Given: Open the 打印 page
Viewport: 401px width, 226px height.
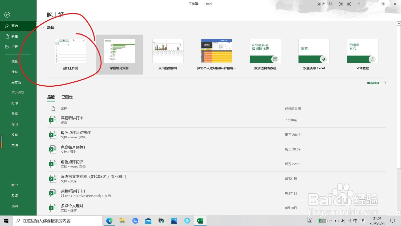Looking at the screenshot, I should pos(18,103).
